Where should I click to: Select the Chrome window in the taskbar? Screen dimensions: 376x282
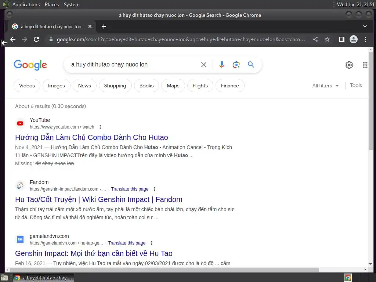click(x=43, y=278)
